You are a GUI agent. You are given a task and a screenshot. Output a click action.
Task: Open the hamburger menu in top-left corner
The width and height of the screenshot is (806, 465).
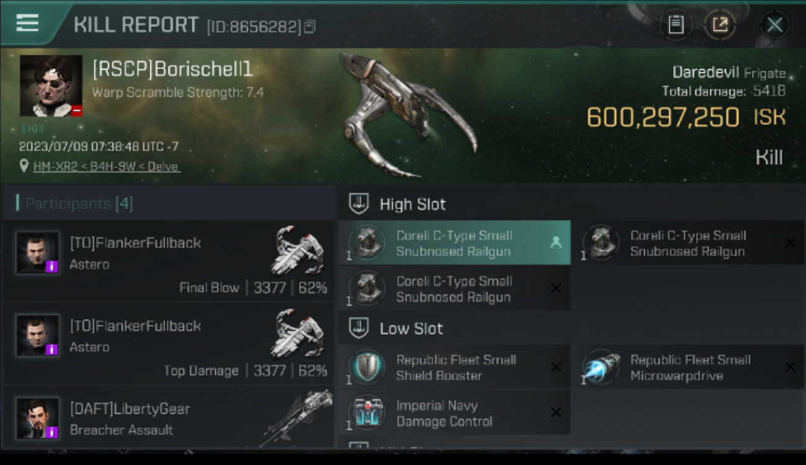(27, 23)
